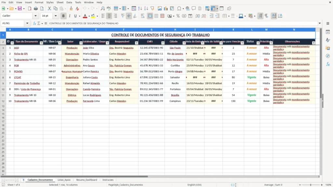
Task: Click the Spelling check icon
Action: [109, 8]
